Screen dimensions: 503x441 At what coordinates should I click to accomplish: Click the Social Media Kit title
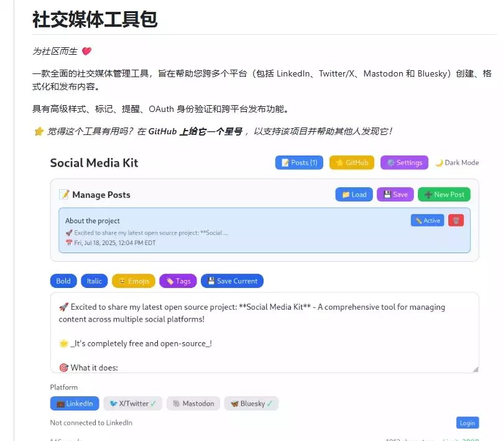coord(94,163)
